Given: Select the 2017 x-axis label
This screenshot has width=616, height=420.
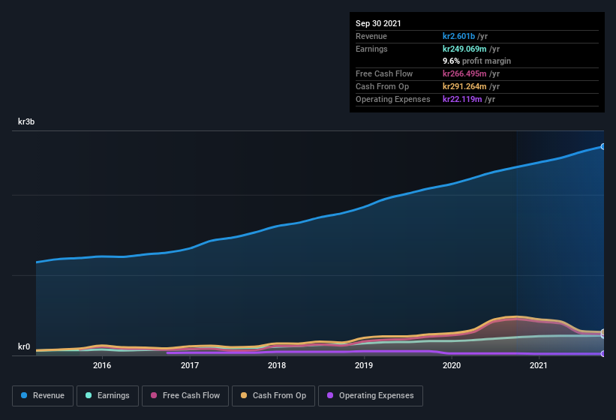Looking at the screenshot, I should (190, 365).
